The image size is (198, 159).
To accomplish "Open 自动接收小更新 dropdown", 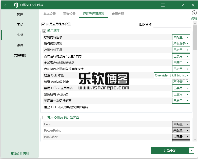I will pyautogui.click(x=181, y=69).
